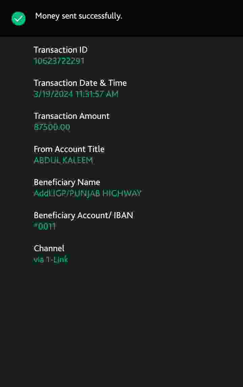Viewport: 243px width, 387px height.
Task: Tap the 'Transaction Date & Time' label
Action: point(80,83)
